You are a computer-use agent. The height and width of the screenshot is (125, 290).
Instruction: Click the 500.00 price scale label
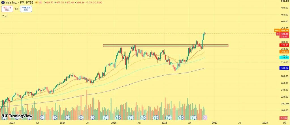click(285, 1)
